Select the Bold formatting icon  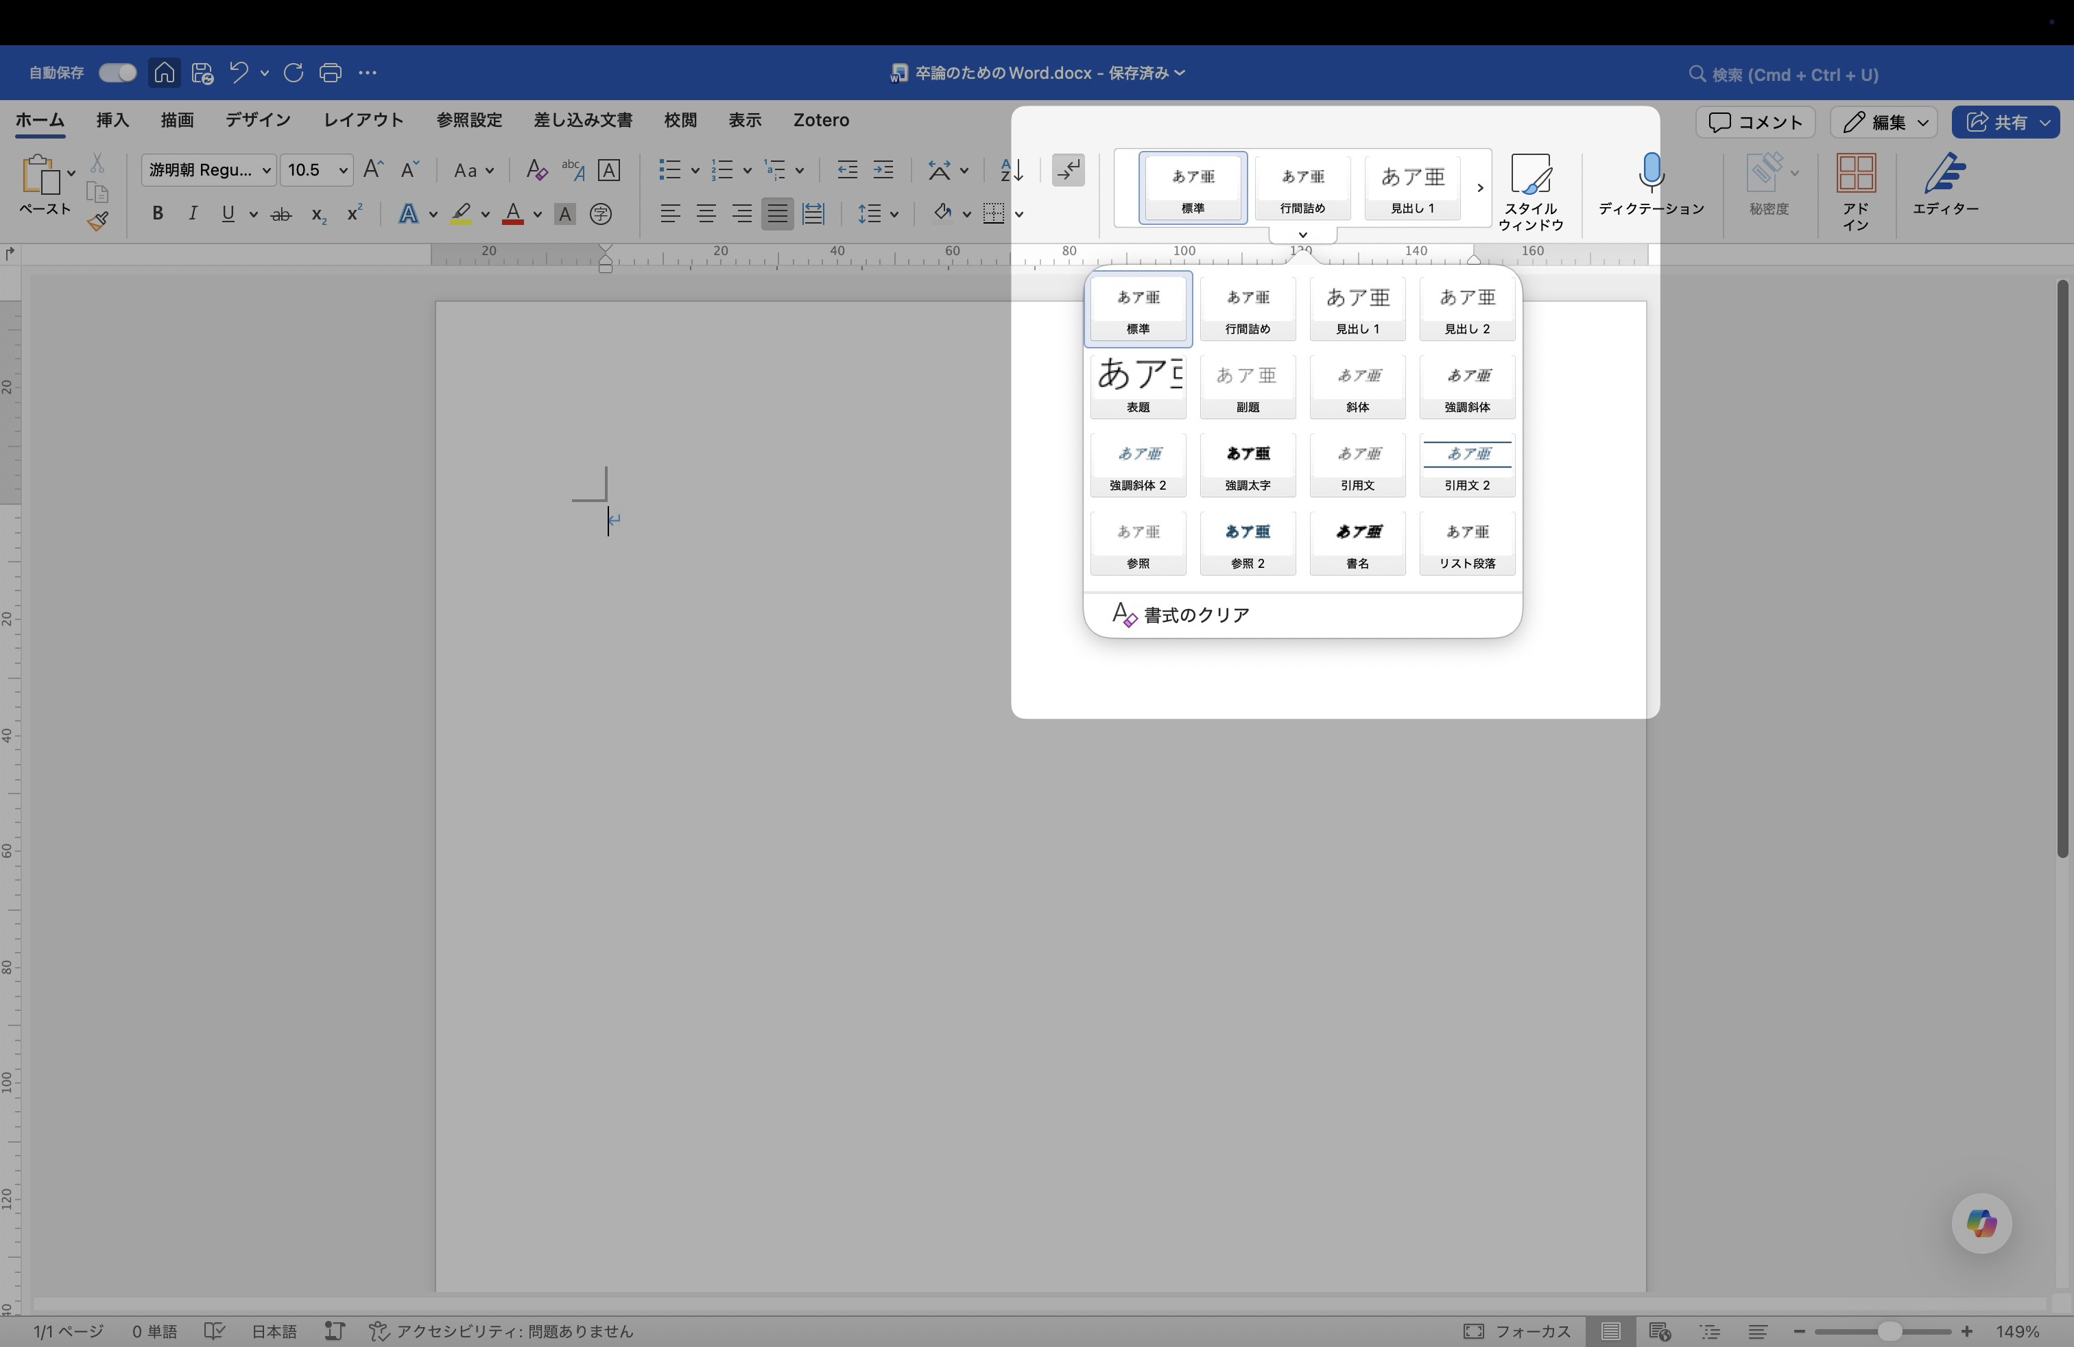coord(158,213)
